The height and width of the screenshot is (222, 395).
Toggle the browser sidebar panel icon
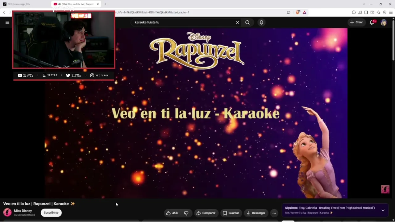366,12
